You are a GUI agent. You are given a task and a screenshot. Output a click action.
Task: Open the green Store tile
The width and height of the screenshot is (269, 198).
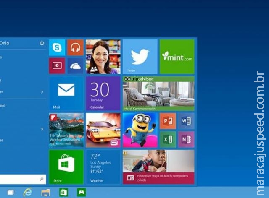click(x=66, y=167)
